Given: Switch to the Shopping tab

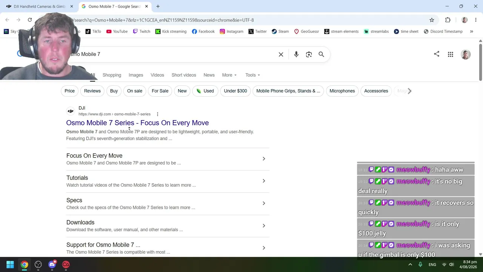Looking at the screenshot, I should pyautogui.click(x=112, y=75).
